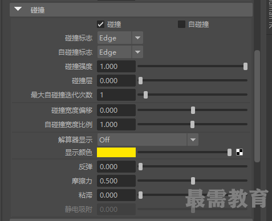Screen dimensions: 272x221
Task: Click the 碰撞 section header title
Action: coord(38,10)
